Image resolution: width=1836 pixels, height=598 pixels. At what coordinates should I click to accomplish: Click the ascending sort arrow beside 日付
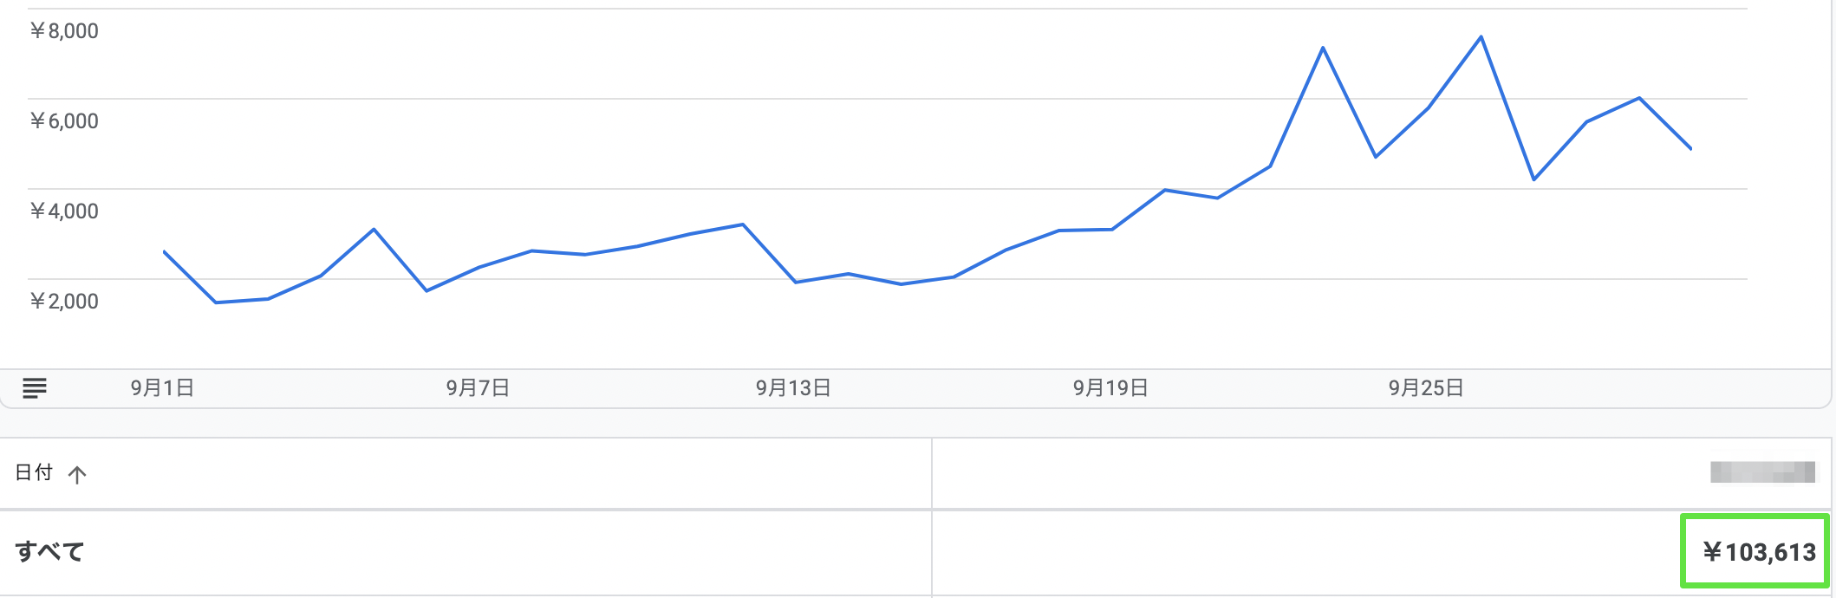tap(77, 475)
